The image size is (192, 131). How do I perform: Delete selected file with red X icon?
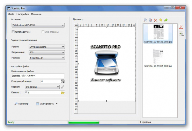click(x=155, y=20)
